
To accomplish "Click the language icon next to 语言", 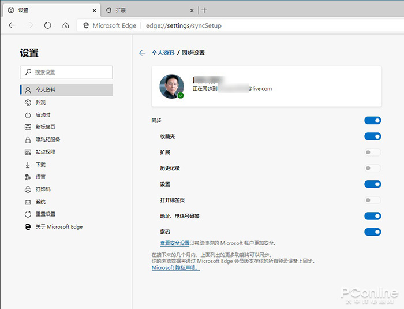I will coord(28,177).
